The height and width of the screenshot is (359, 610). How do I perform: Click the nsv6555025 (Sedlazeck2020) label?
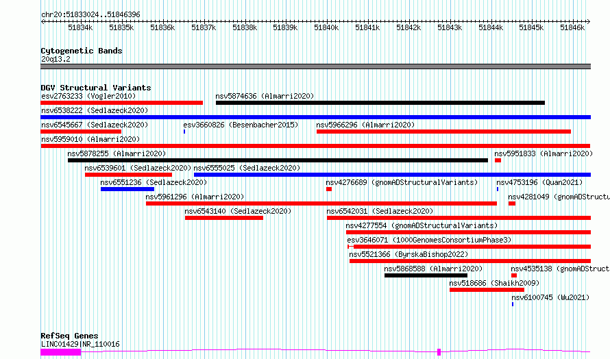[247, 168]
